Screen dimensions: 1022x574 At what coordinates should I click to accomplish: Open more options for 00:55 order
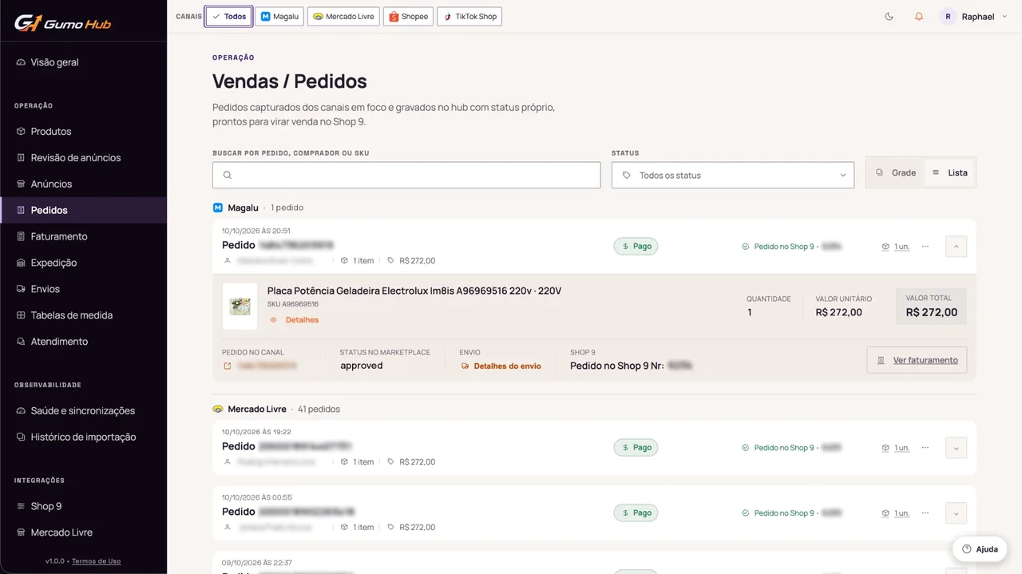click(925, 513)
